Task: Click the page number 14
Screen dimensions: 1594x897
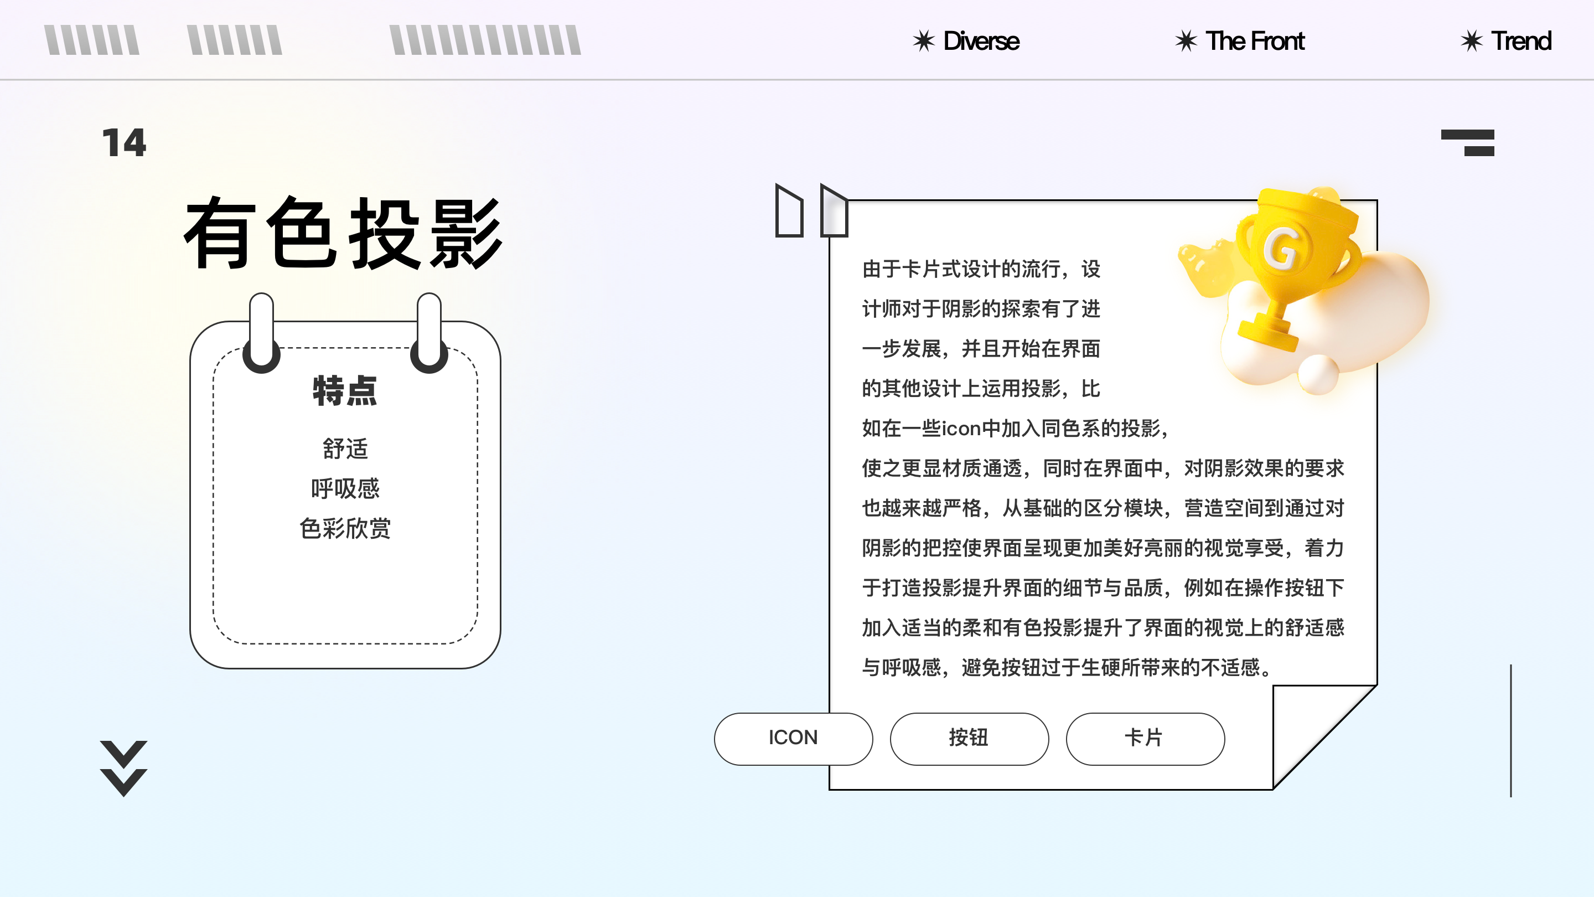Action: [124, 142]
